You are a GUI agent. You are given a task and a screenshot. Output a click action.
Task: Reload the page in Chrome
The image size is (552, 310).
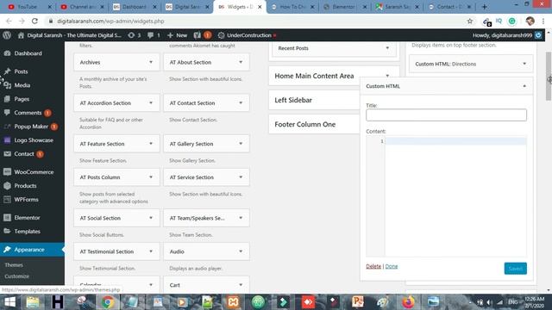pyautogui.click(x=34, y=21)
